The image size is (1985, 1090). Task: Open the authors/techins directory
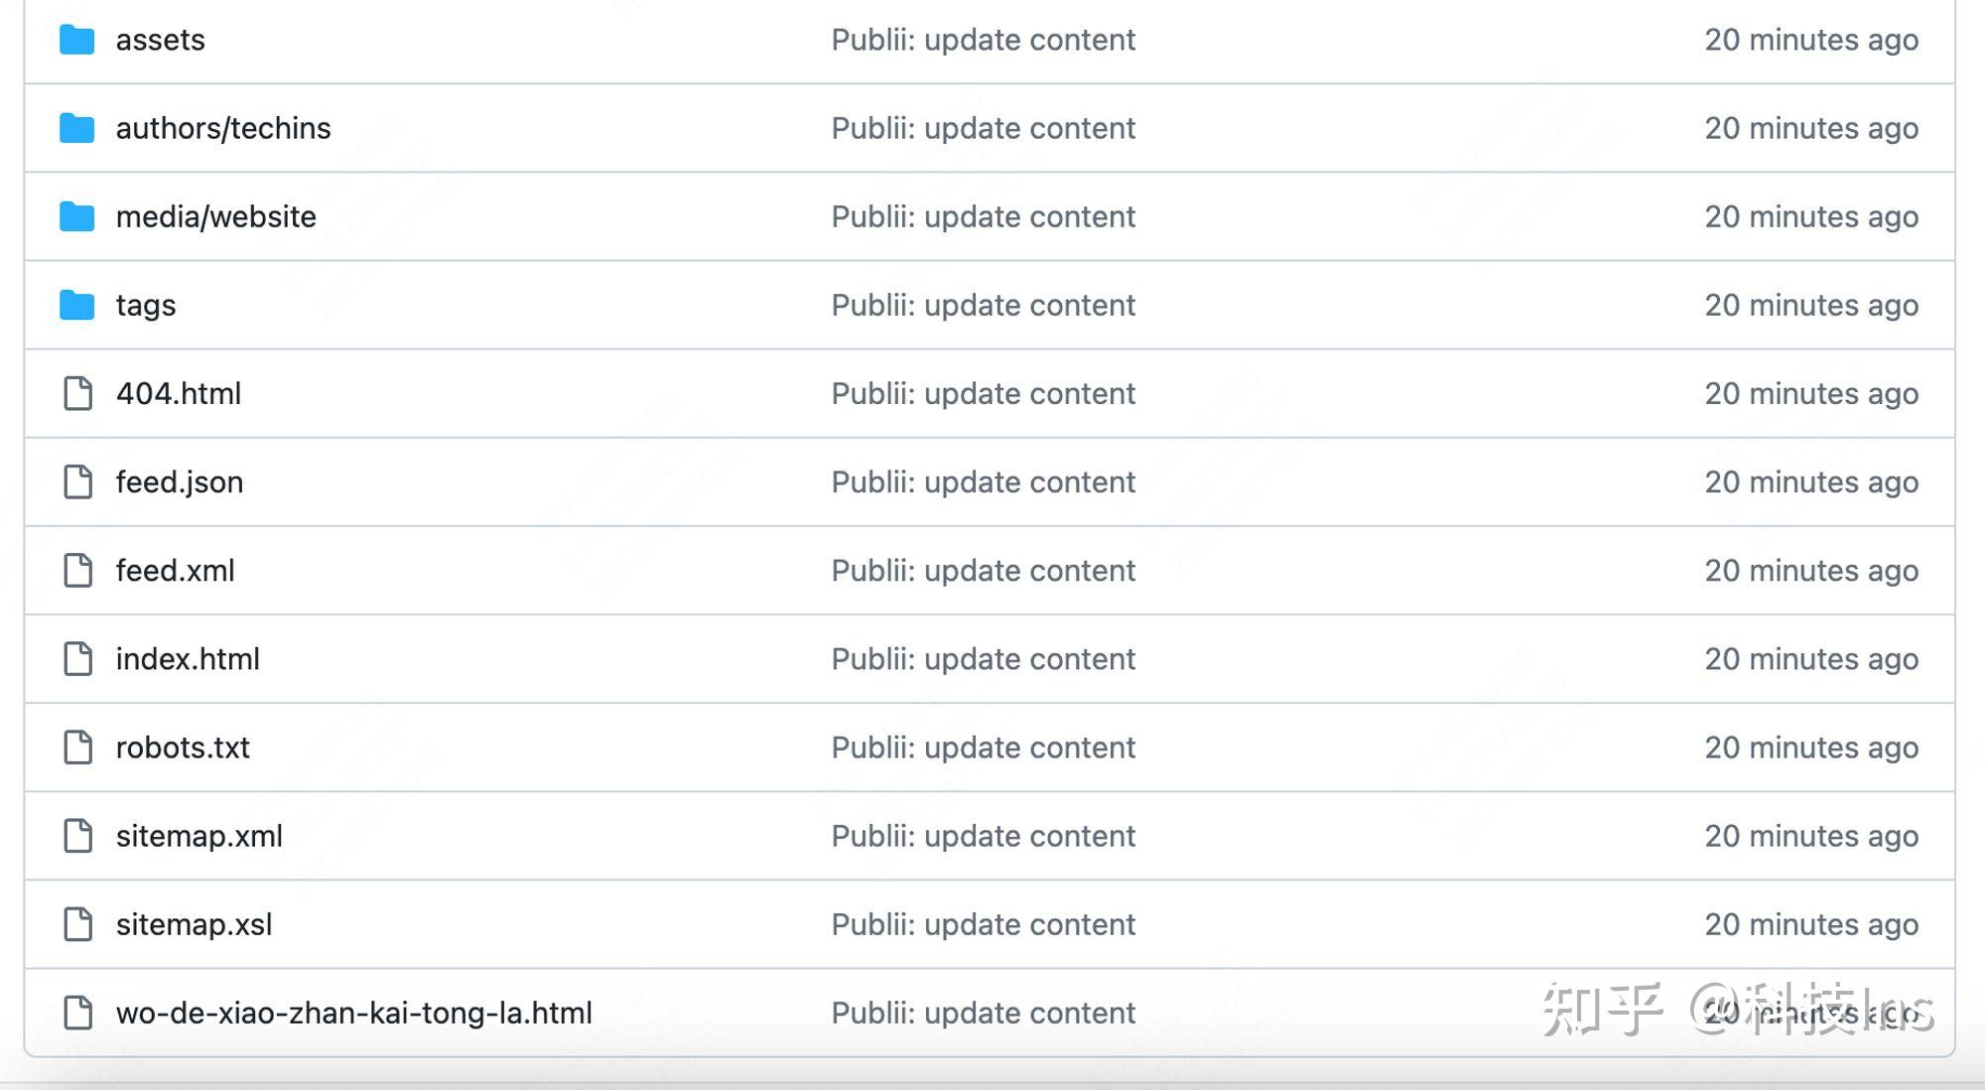point(223,128)
